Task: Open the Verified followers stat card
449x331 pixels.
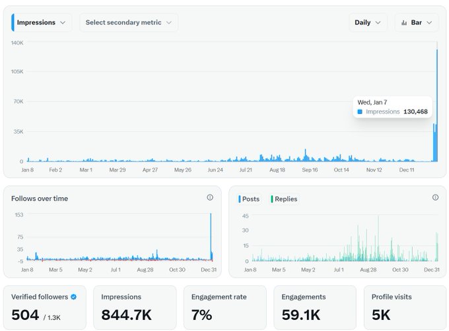Action: [x=45, y=307]
